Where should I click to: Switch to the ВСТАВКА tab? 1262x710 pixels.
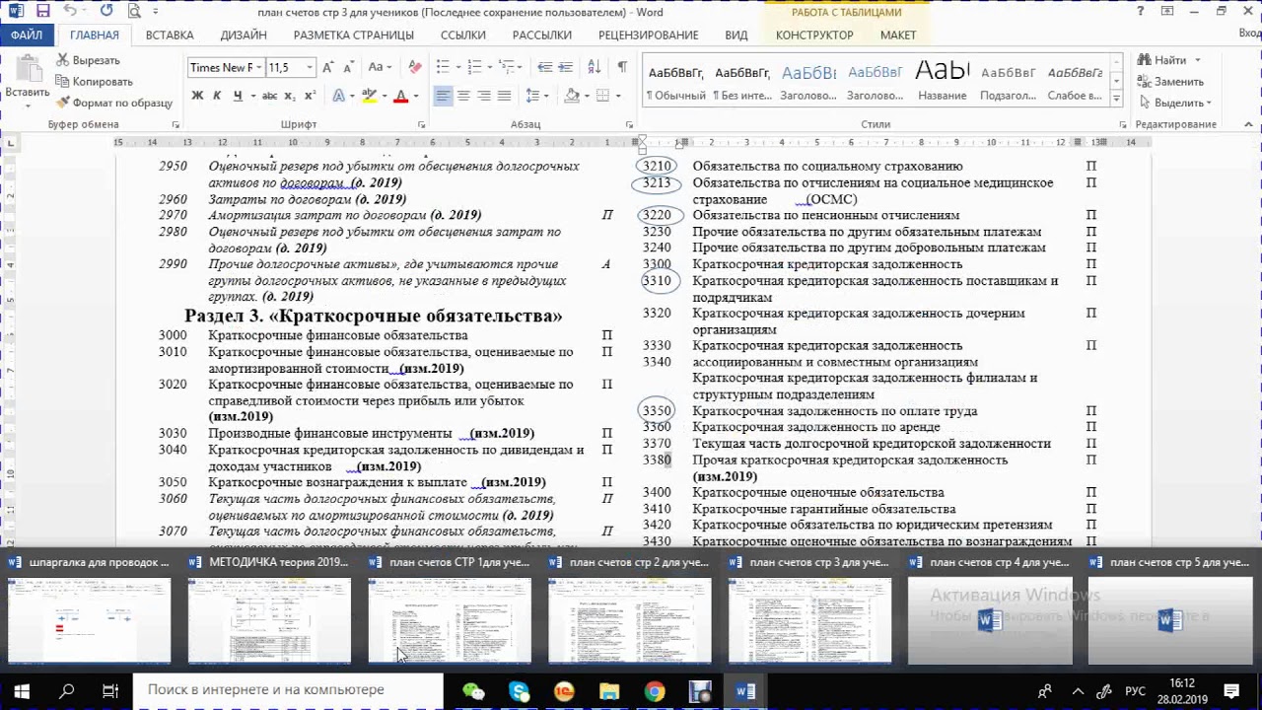tap(170, 35)
